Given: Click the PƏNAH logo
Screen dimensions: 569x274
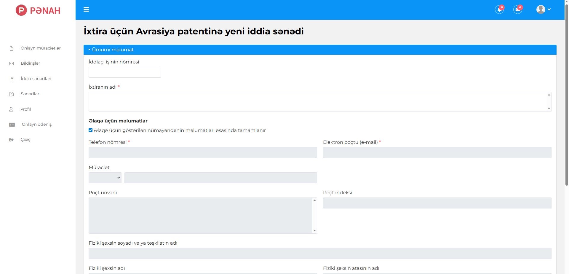Looking at the screenshot, I should 38,10.
